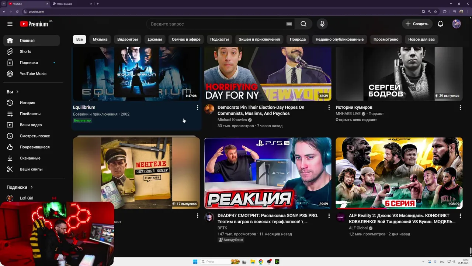This screenshot has height=266, width=472.
Task: Open ALF Reality 2 thumbnail
Action: point(399,173)
